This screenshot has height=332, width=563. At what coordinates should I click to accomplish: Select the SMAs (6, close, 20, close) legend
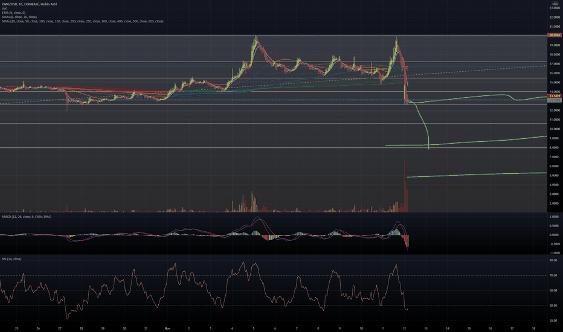pos(19,17)
